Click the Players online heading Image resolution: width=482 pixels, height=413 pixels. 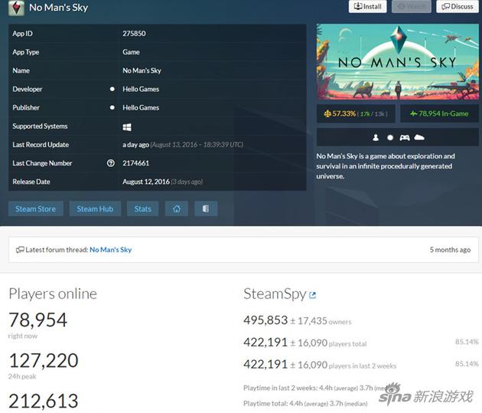(x=53, y=294)
